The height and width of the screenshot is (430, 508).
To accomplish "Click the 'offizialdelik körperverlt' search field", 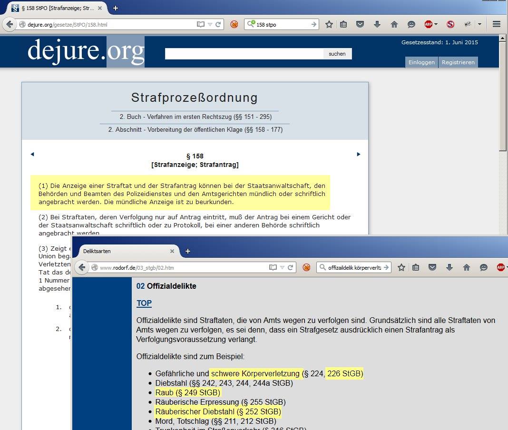I will point(354,268).
